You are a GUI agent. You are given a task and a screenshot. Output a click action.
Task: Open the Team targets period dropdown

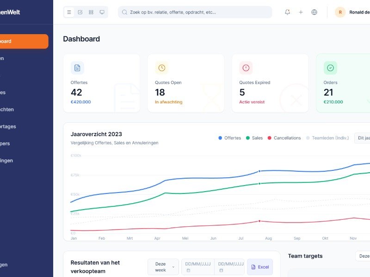pos(363,256)
